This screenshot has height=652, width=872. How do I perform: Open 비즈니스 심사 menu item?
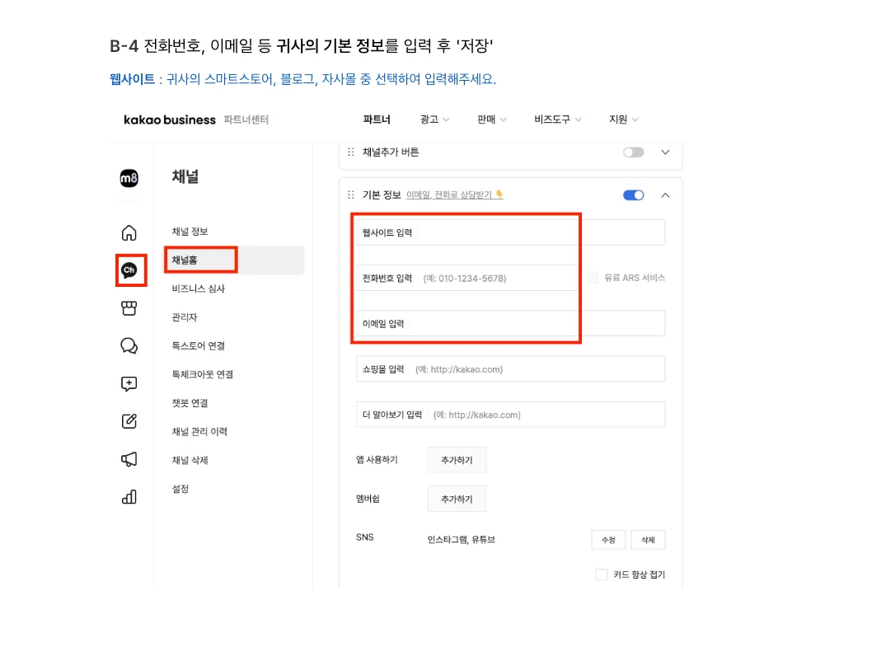click(x=199, y=289)
